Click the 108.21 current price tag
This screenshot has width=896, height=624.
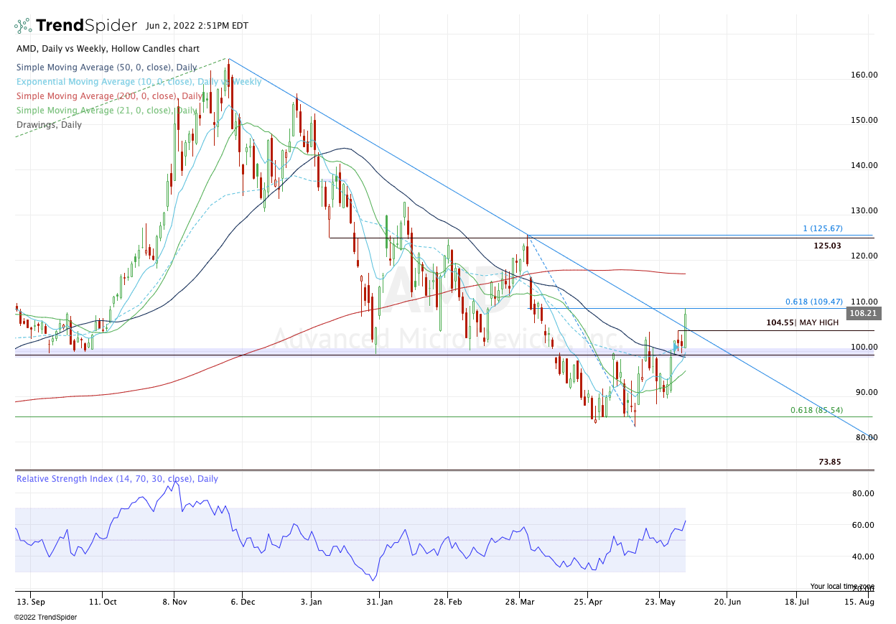tap(864, 314)
